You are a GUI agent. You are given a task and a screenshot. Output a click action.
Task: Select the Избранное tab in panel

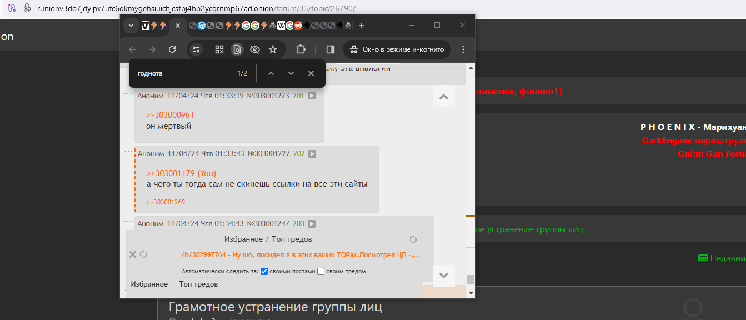point(149,284)
